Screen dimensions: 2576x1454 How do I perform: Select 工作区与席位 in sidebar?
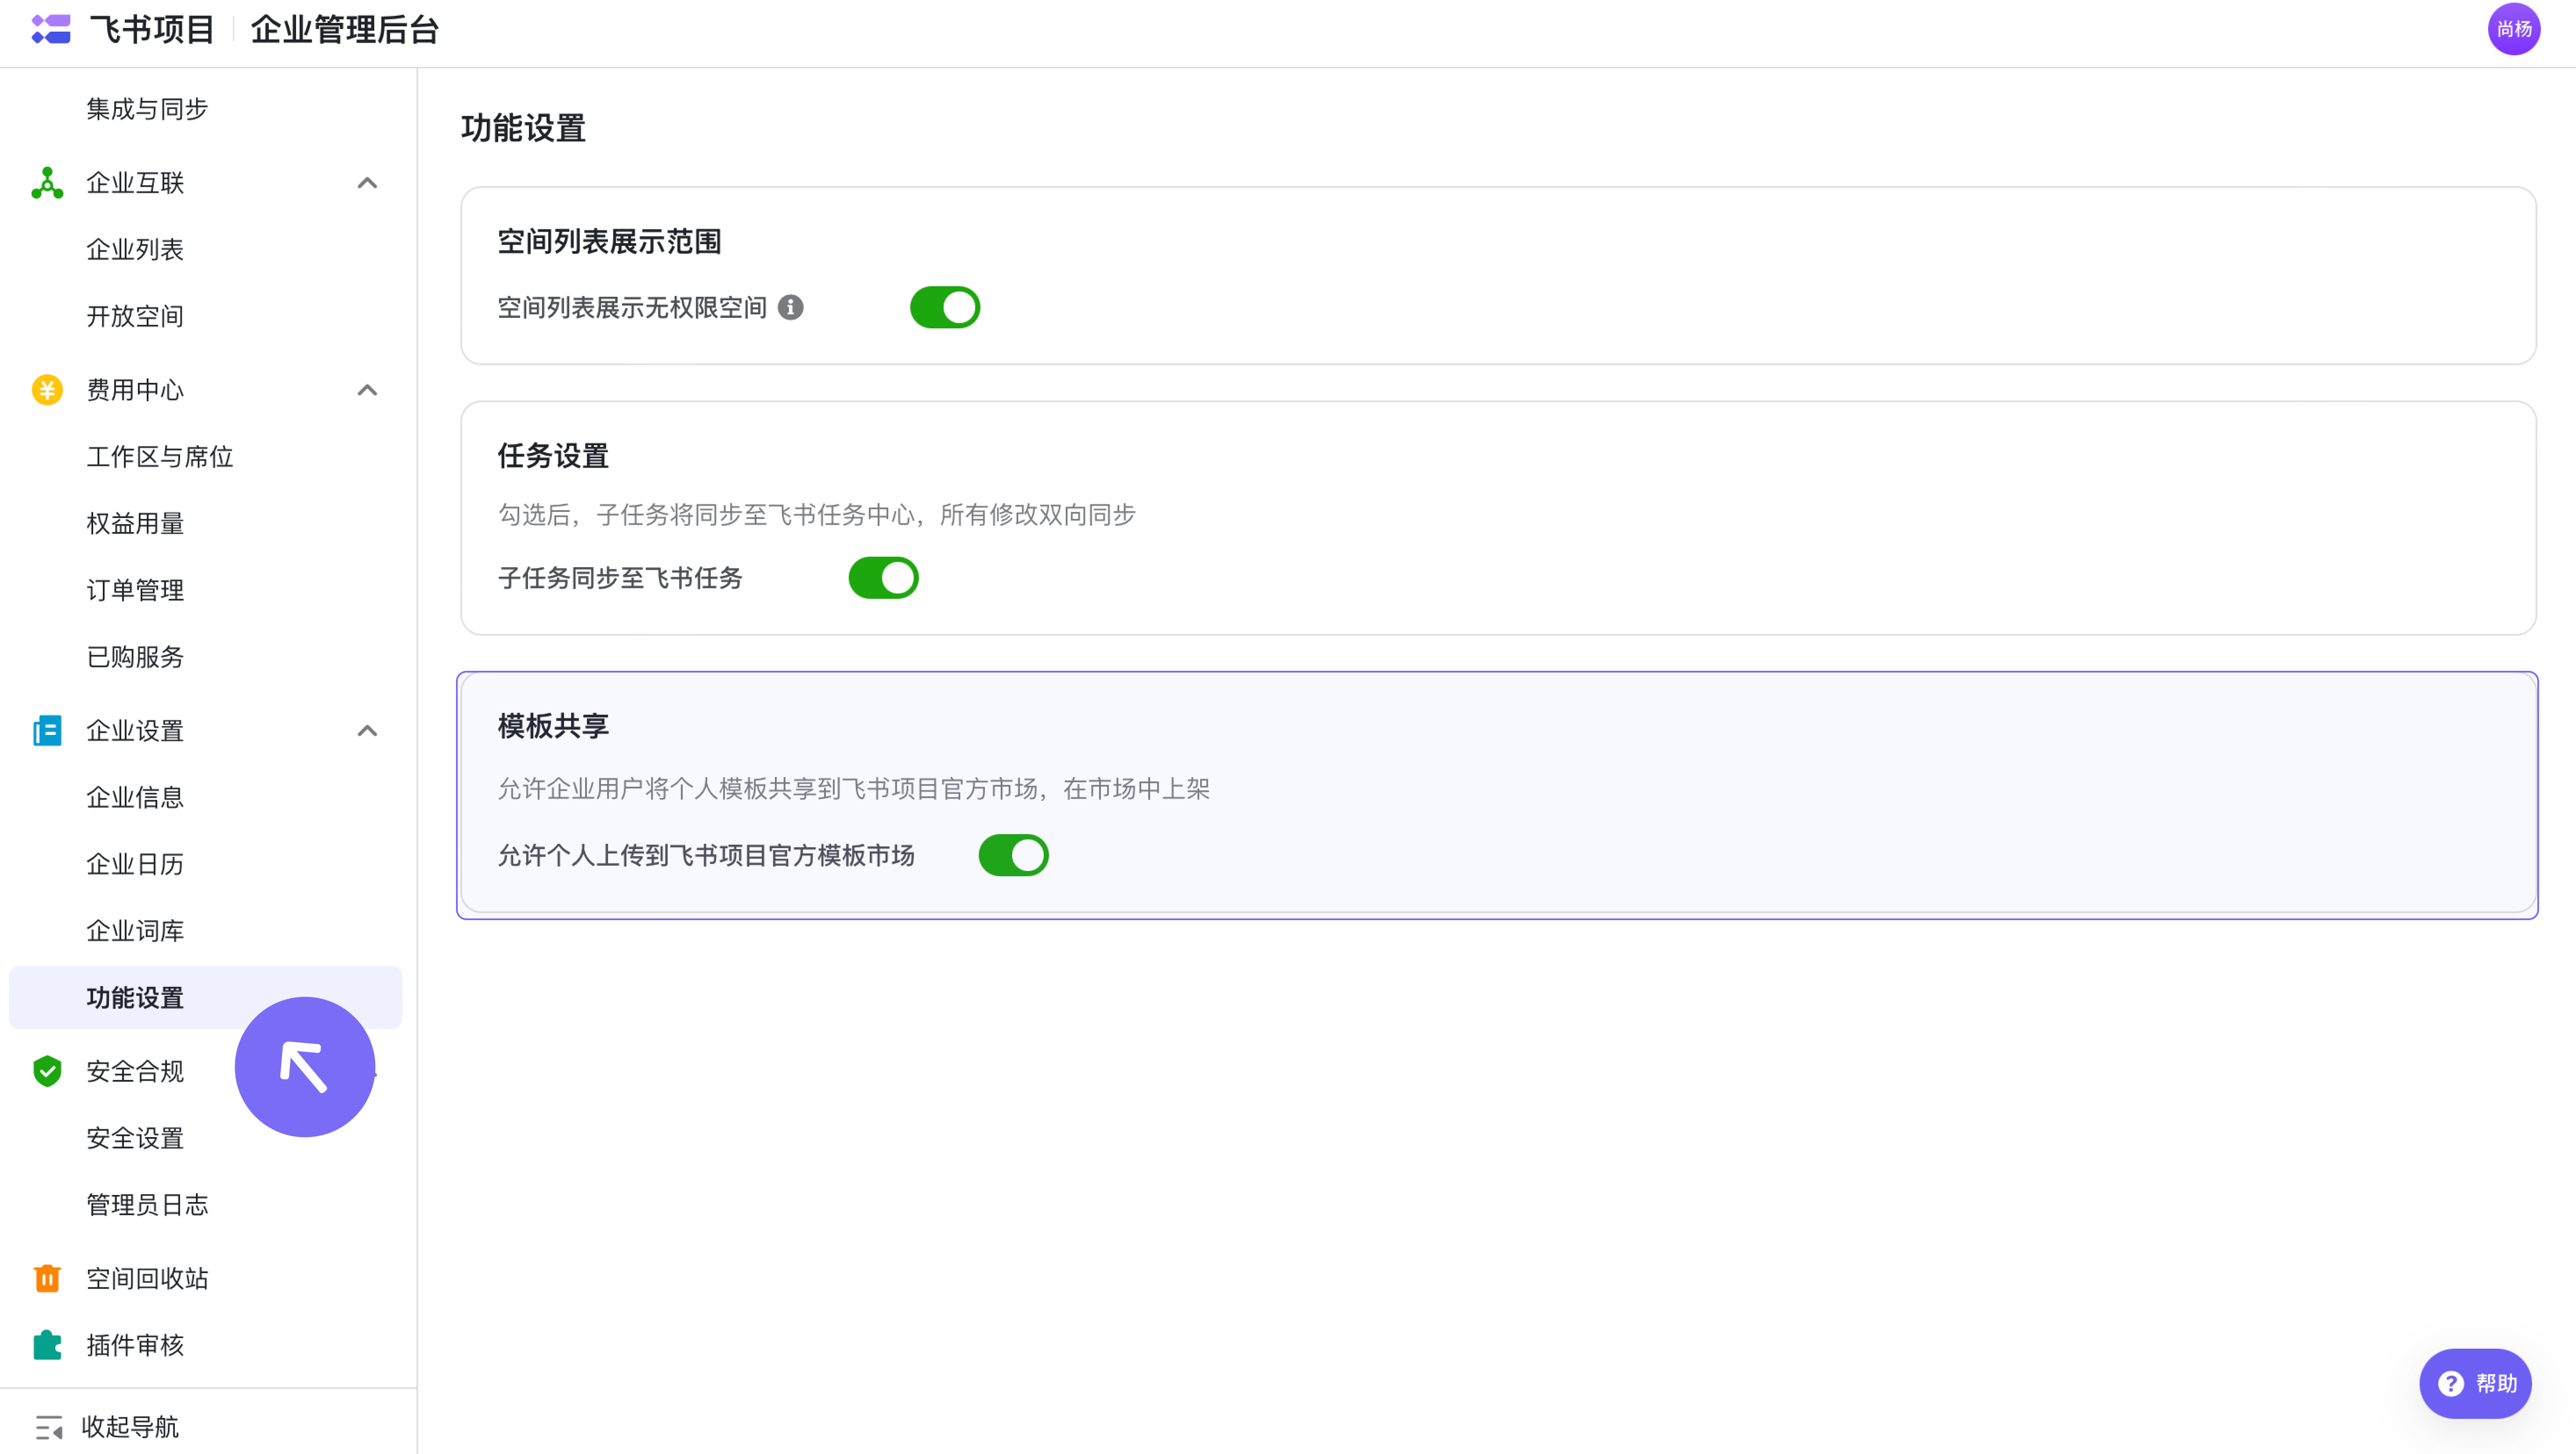pyautogui.click(x=160, y=457)
